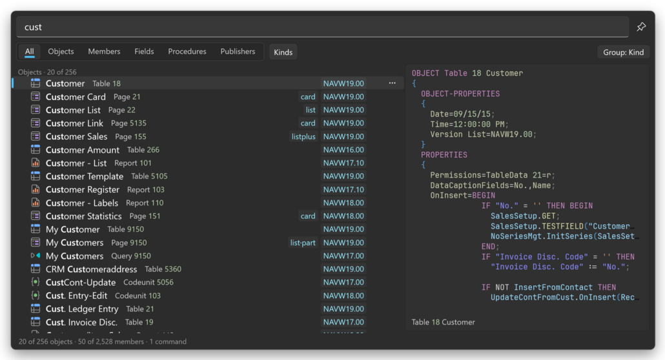The width and height of the screenshot is (665, 360).
Task: Select Customer Link Page 5135 result
Action: tap(208, 123)
